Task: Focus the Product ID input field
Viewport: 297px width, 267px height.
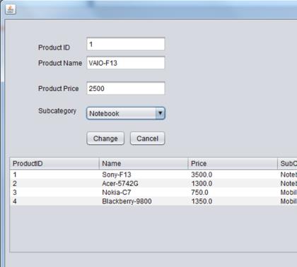Action: coord(126,44)
